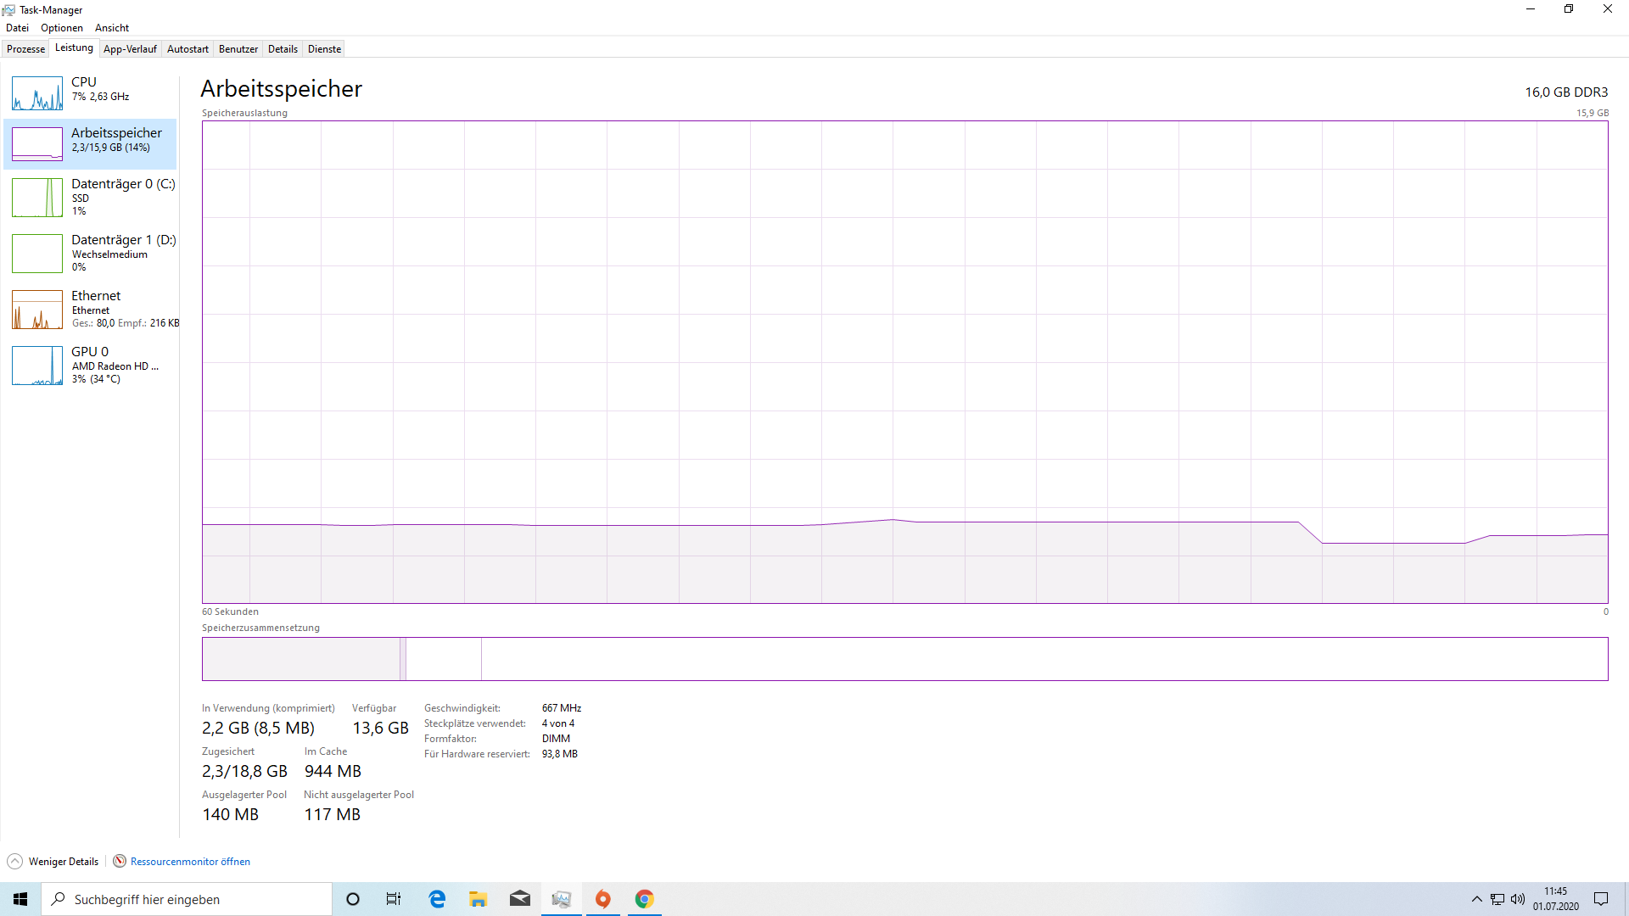Open Google Chrome from the taskbar
This screenshot has height=916, width=1629.
(x=645, y=899)
